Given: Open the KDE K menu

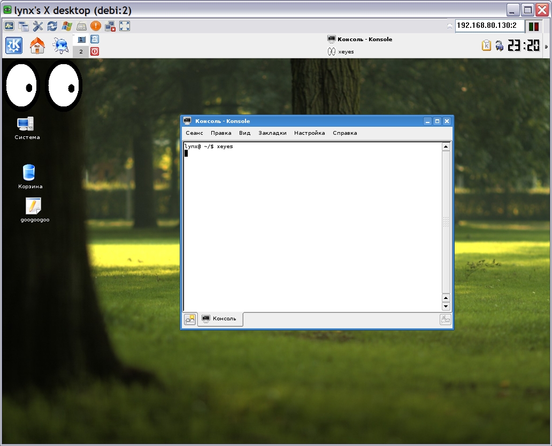Looking at the screenshot, I should (14, 46).
